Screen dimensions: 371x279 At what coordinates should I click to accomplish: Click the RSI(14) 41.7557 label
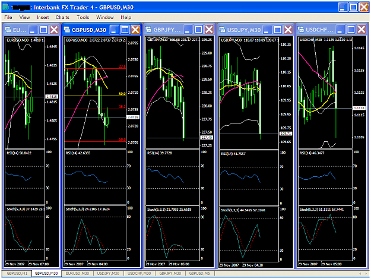(x=233, y=154)
